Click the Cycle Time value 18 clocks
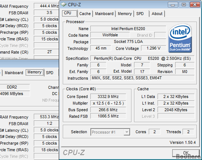 (46, 150)
